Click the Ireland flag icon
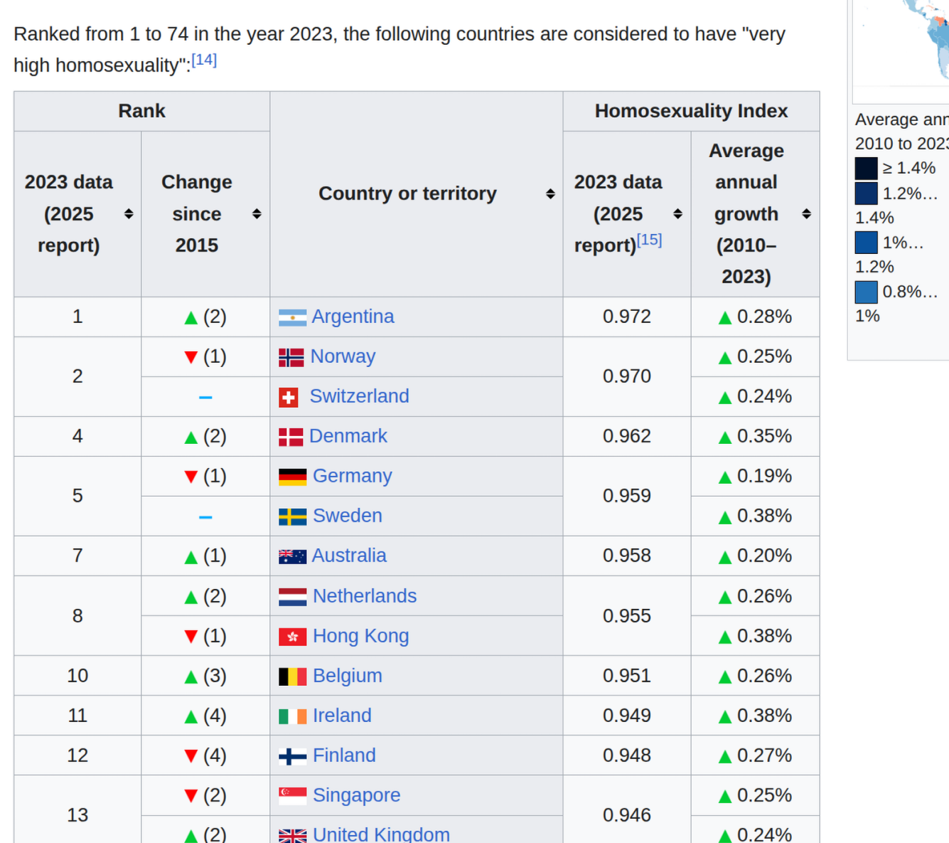949x843 pixels. (x=292, y=716)
